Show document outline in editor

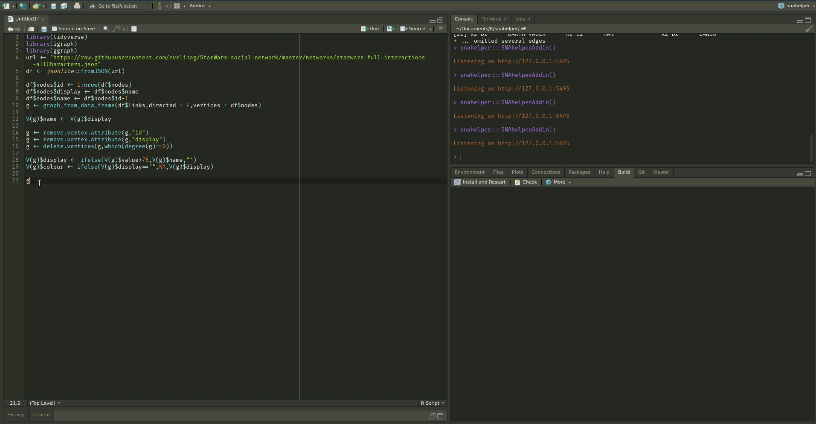click(441, 29)
